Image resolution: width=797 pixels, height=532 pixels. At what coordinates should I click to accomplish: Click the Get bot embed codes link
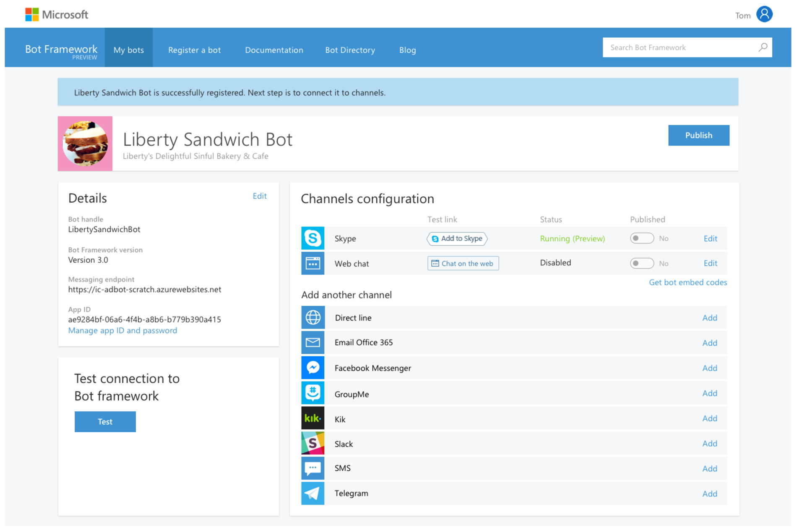tap(688, 282)
